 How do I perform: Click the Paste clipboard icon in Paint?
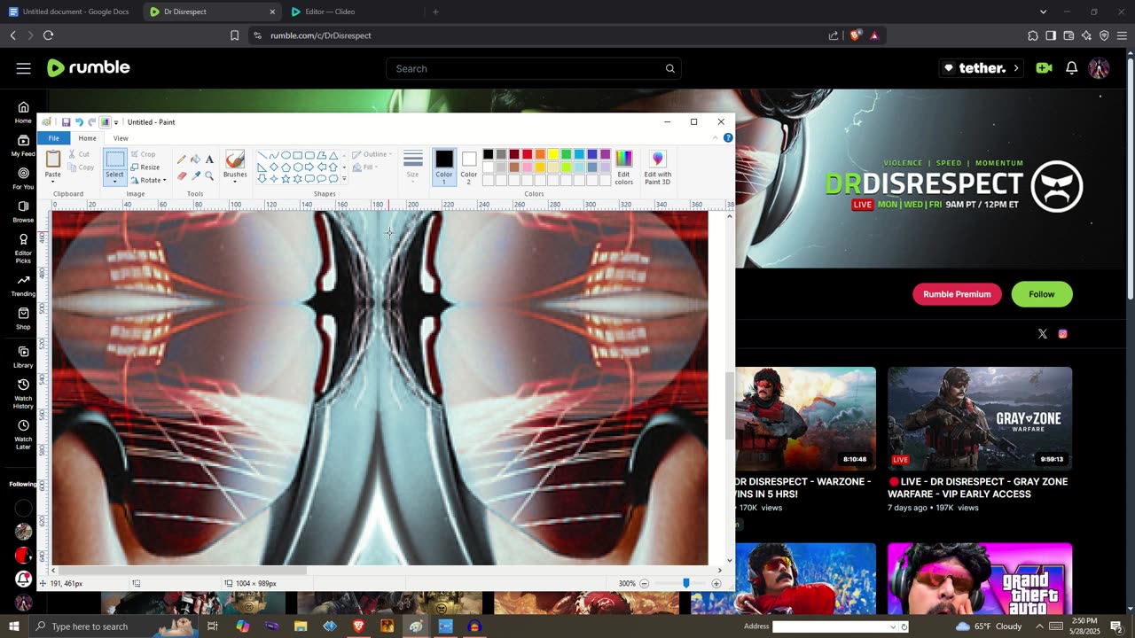point(53,159)
